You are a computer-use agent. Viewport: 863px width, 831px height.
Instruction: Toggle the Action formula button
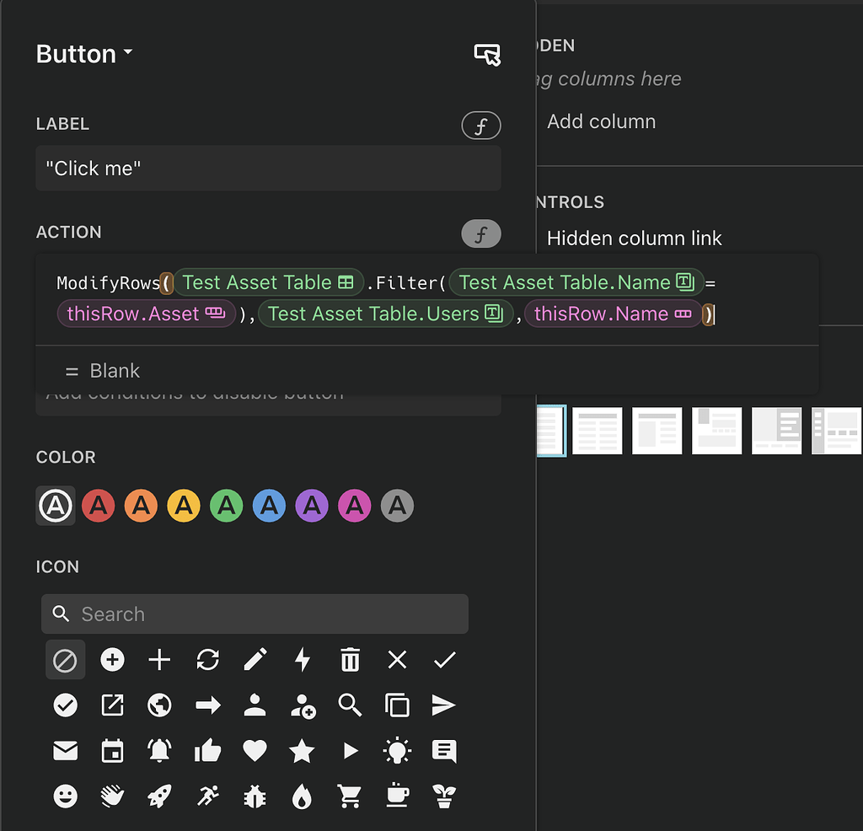(x=481, y=234)
